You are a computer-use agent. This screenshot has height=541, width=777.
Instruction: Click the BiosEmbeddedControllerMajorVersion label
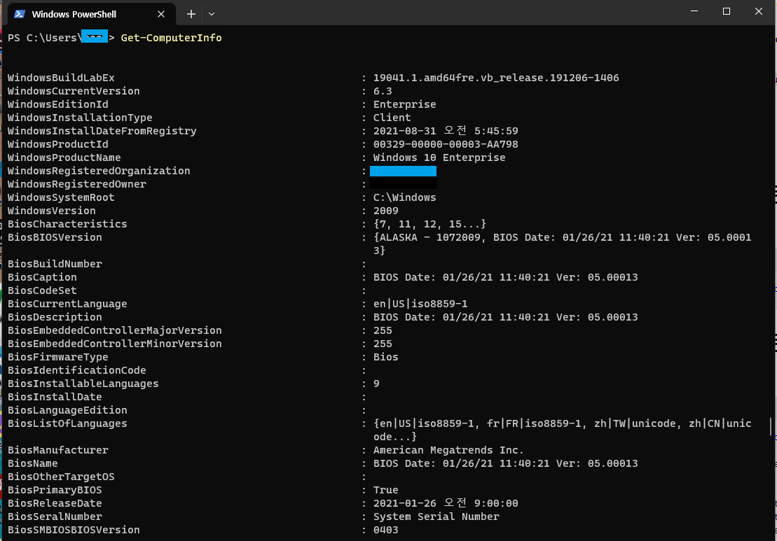pos(114,330)
